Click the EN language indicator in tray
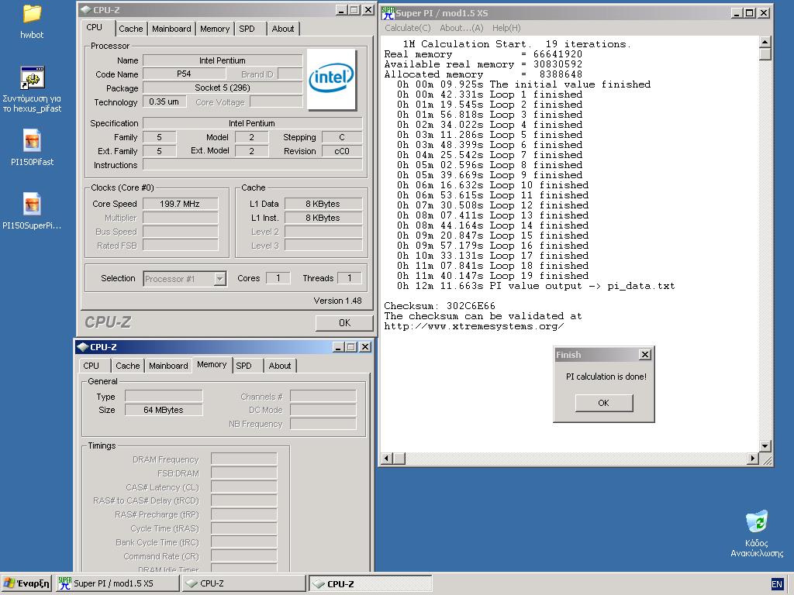The width and height of the screenshot is (794, 595). pyautogui.click(x=777, y=584)
